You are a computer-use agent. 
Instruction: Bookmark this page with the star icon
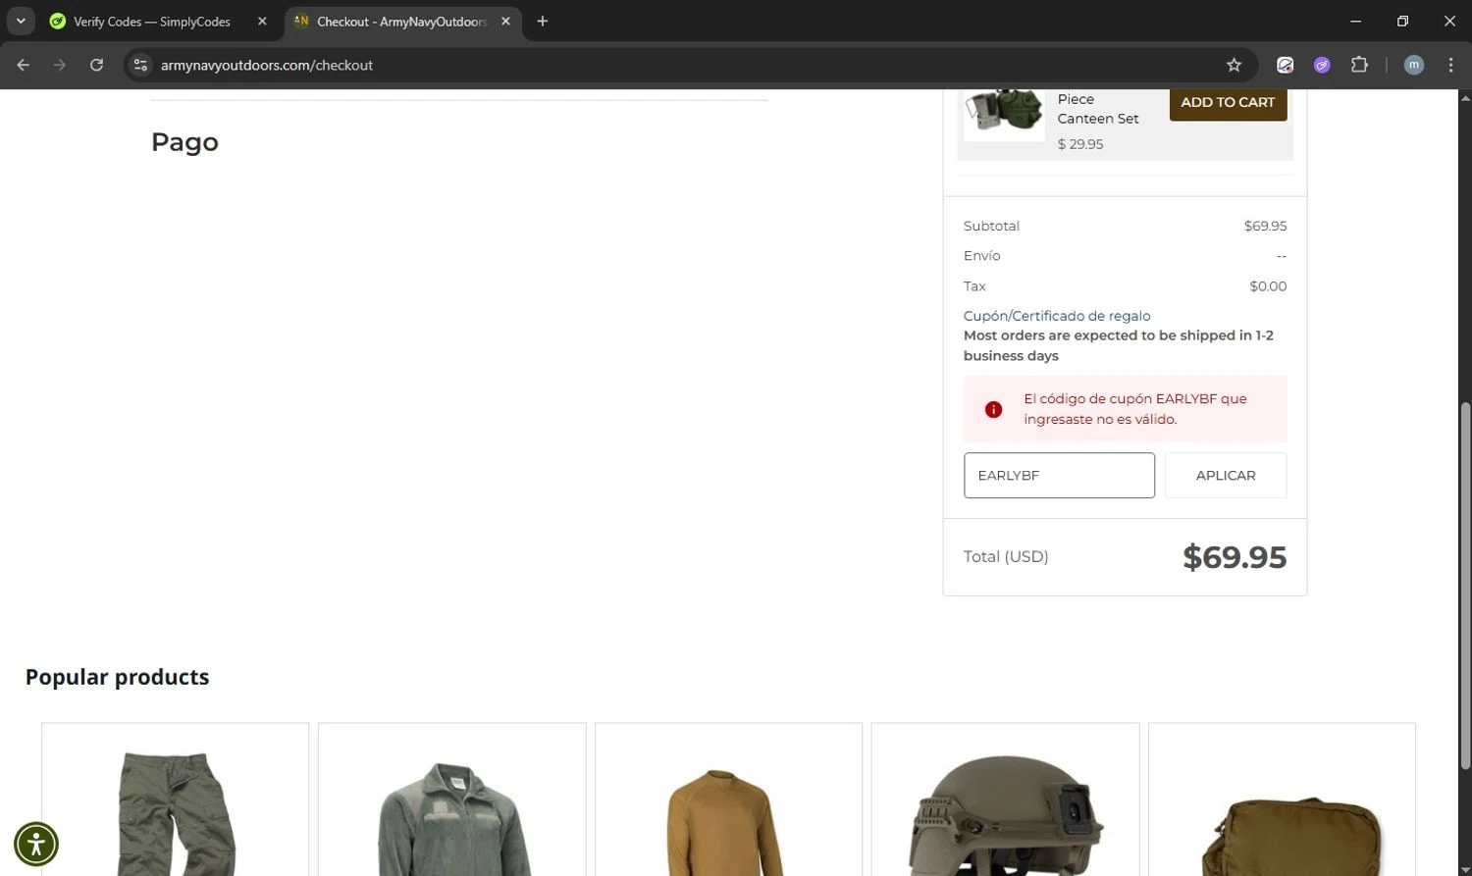1234,65
